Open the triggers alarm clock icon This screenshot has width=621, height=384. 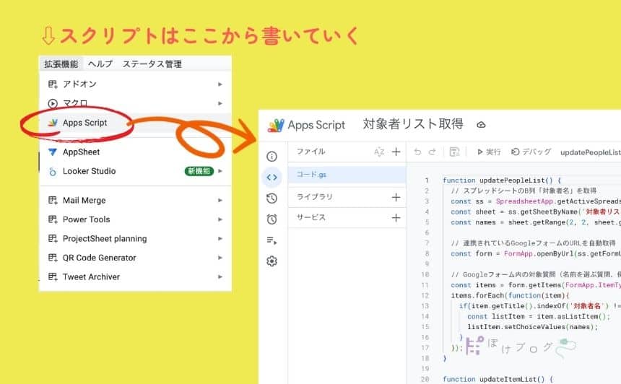(272, 219)
